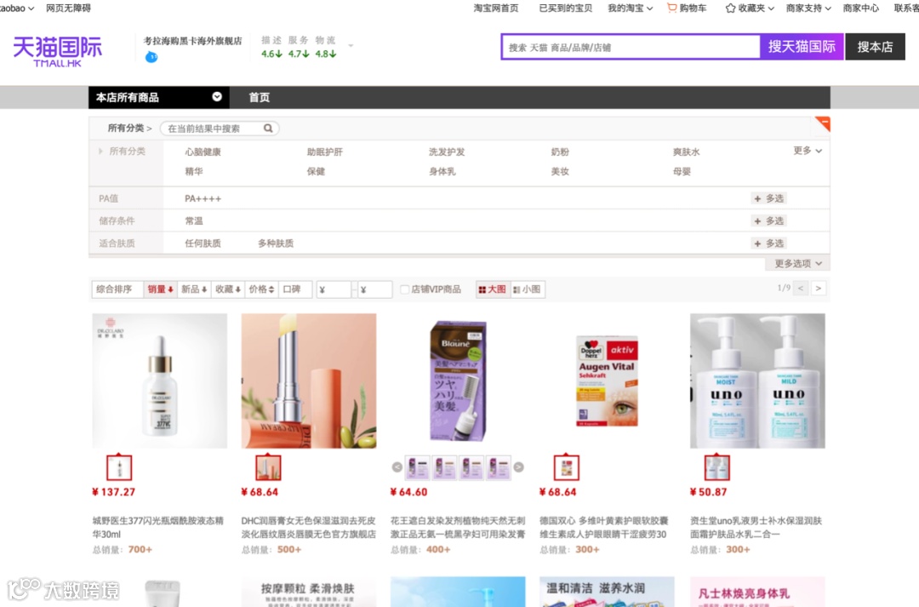Go to previous results page arrow
Screen dimensions: 919x607
[801, 289]
